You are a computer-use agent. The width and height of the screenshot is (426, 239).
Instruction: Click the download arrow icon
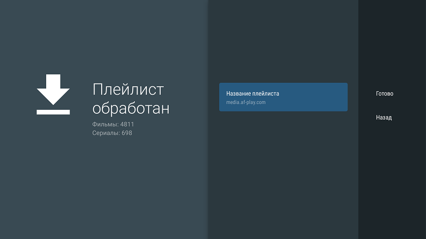(x=53, y=90)
